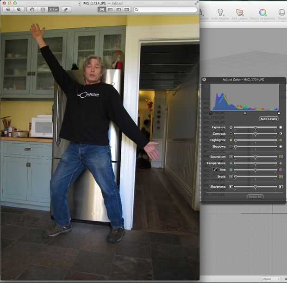Enter full screen with the title bar arrows
287x283 pixels.
tap(196, 3)
